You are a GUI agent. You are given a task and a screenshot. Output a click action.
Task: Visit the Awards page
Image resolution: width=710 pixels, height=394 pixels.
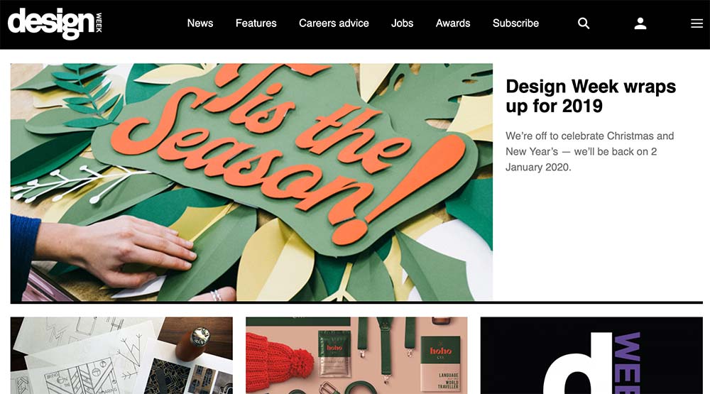pyautogui.click(x=453, y=23)
